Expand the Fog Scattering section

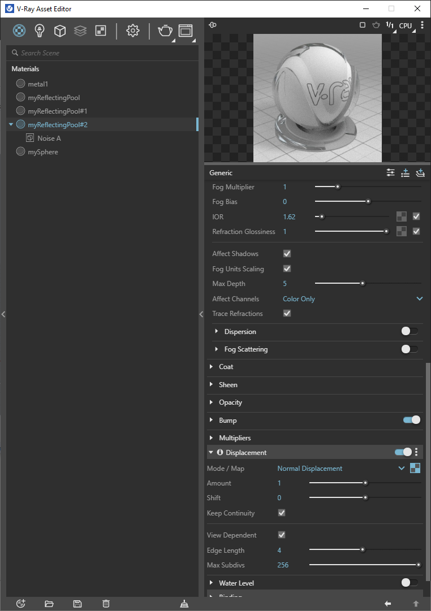click(217, 349)
